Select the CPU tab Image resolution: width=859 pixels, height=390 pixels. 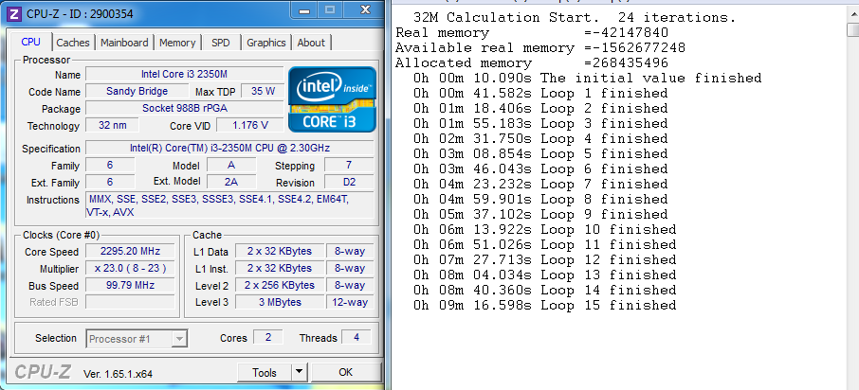click(x=30, y=42)
